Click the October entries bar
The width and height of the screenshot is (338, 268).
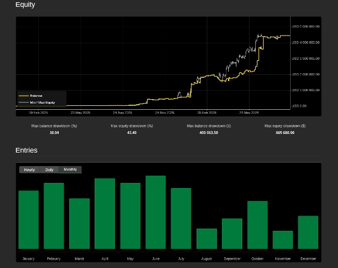pyautogui.click(x=257, y=225)
